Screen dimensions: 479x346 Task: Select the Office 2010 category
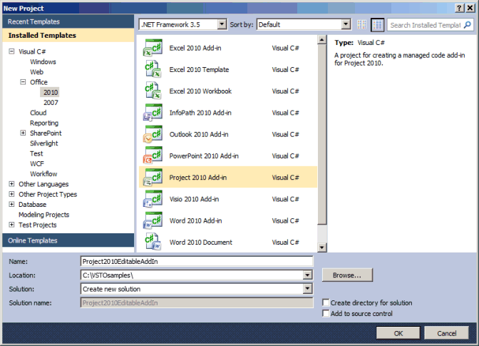[51, 92]
